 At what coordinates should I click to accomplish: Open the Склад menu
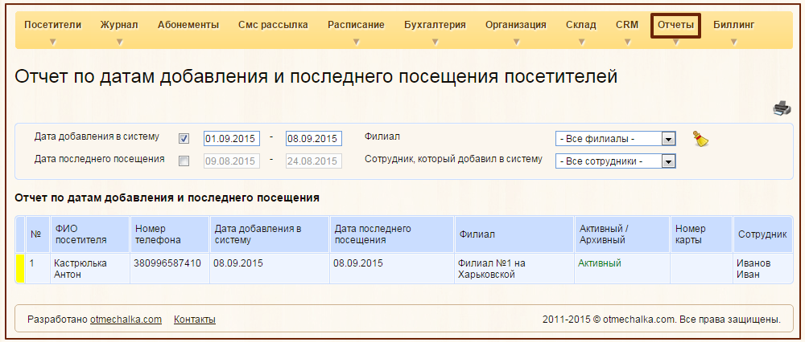point(581,25)
